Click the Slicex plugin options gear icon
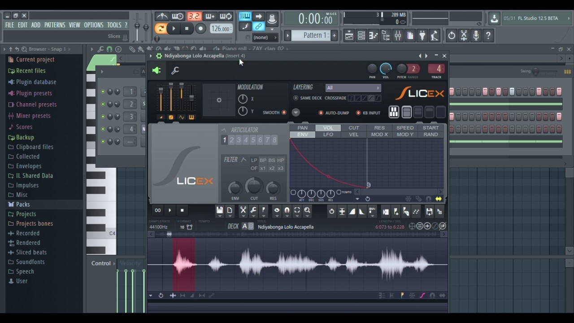 pos(159,56)
